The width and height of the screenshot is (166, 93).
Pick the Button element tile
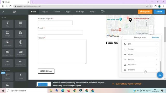point(8,63)
